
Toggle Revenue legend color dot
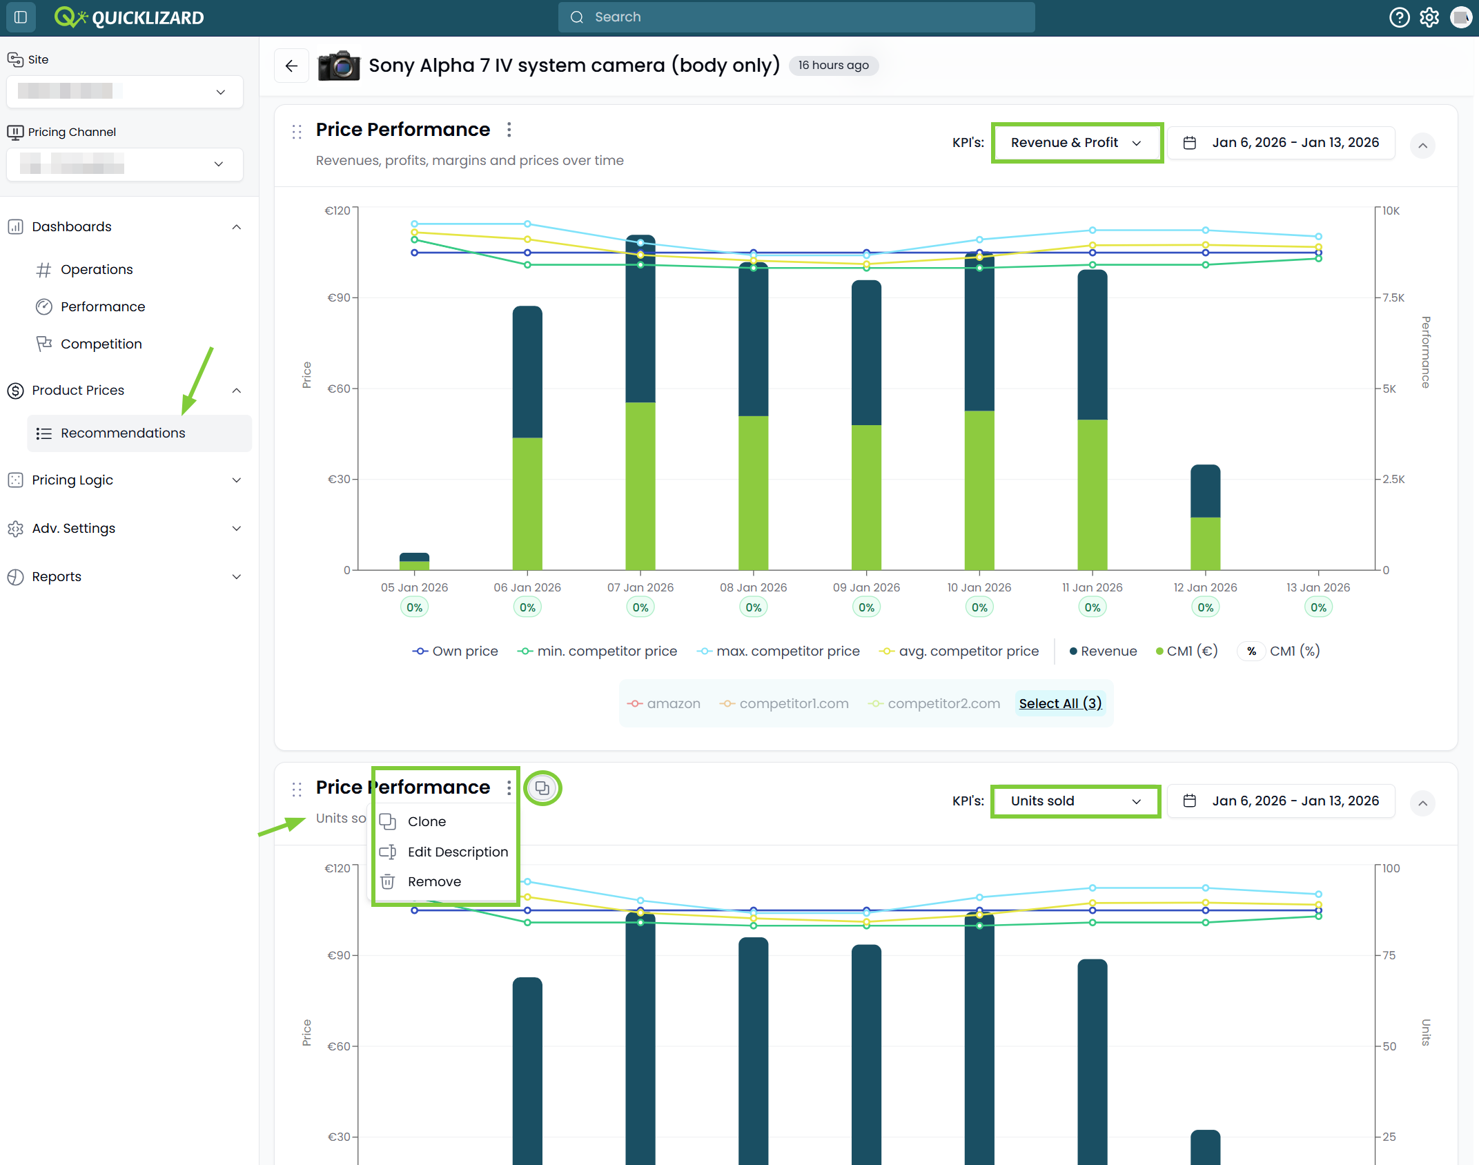pos(1073,652)
